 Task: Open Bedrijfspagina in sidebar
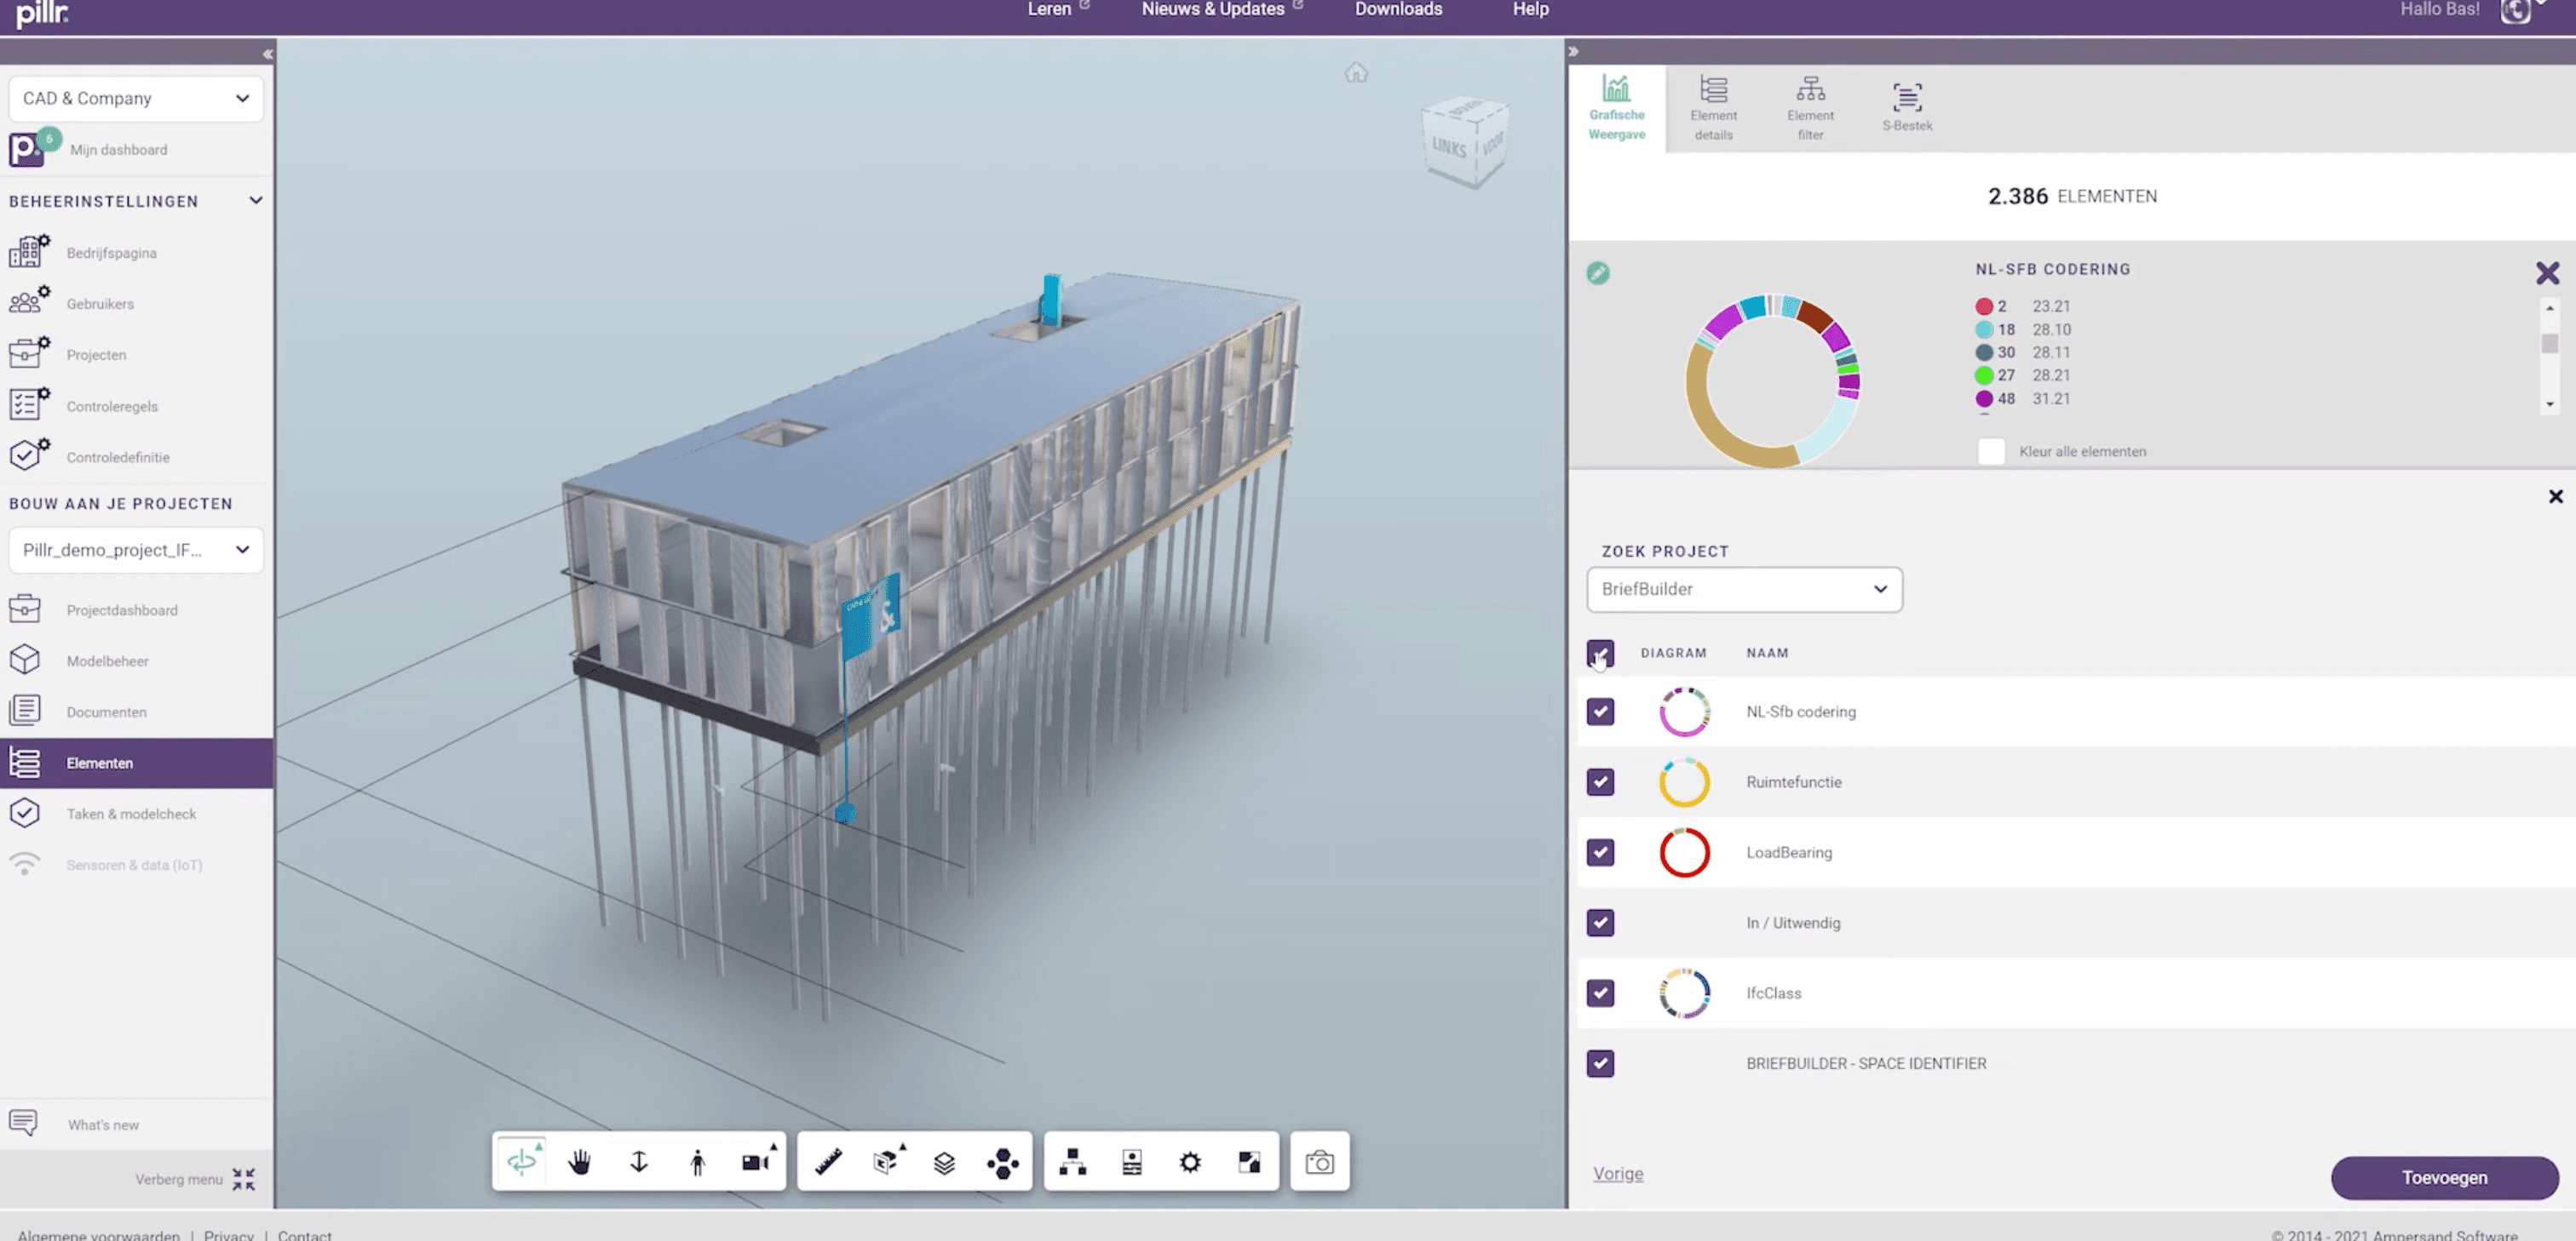112,253
